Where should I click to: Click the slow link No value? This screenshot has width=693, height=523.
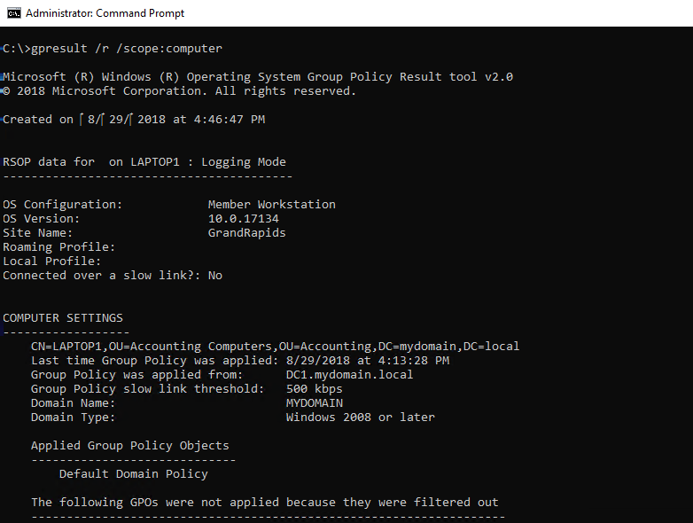(x=215, y=276)
